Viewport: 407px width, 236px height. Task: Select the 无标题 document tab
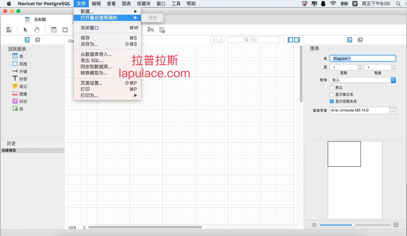[x=36, y=20]
